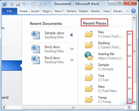Open the Customize Quick Access Toolbar dropdown
139x111 pixels.
click(x=45, y=4)
